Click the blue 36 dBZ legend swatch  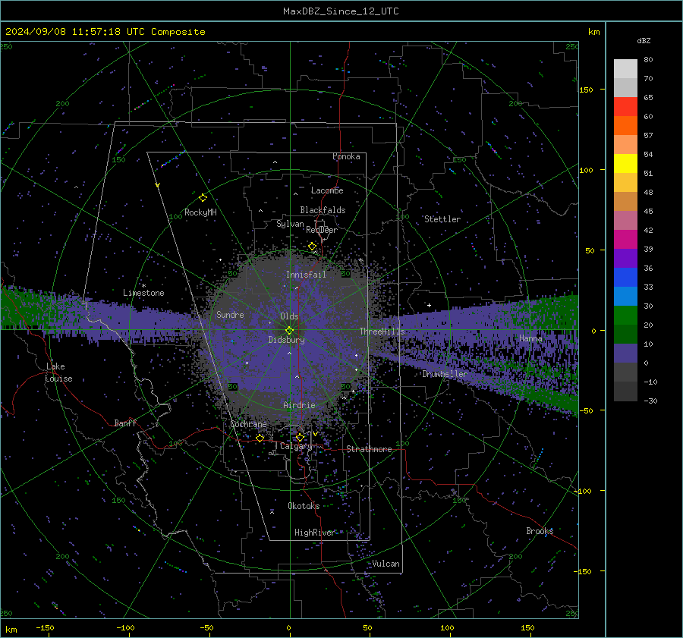pyautogui.click(x=625, y=278)
